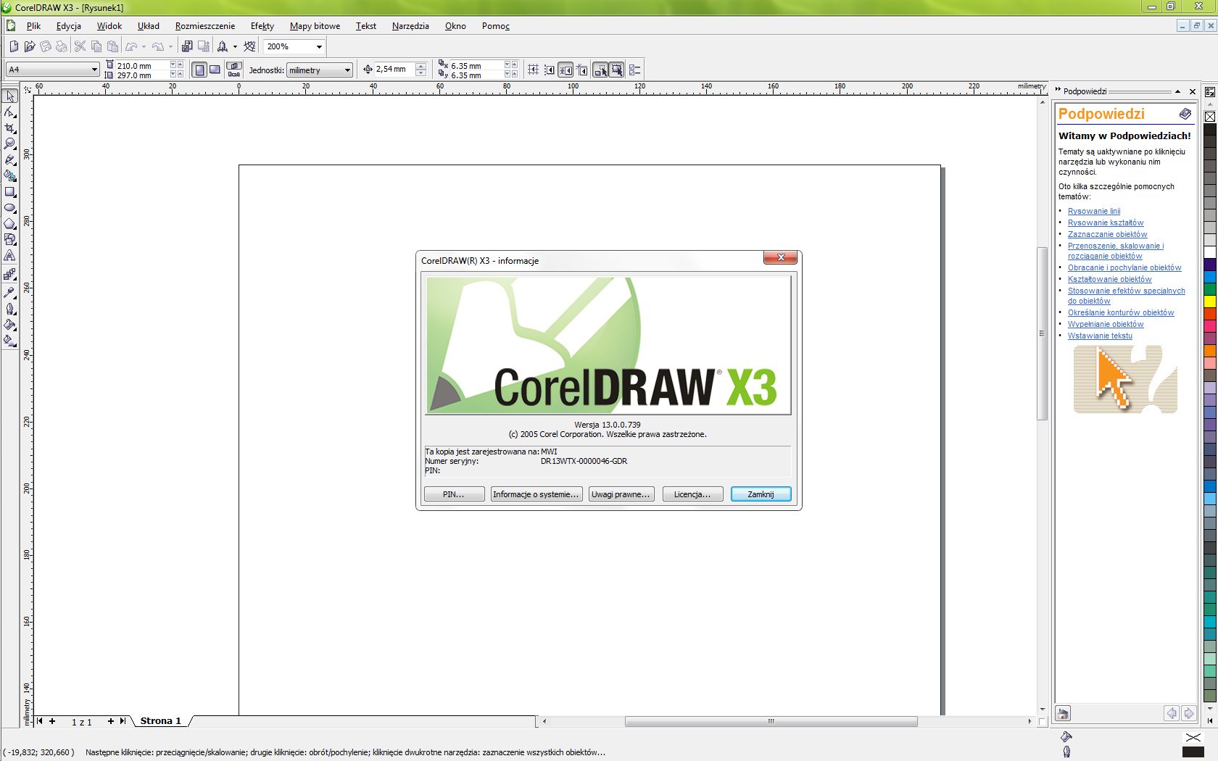
Task: Toggle Draw Complex Objects when moving
Action: click(x=600, y=70)
